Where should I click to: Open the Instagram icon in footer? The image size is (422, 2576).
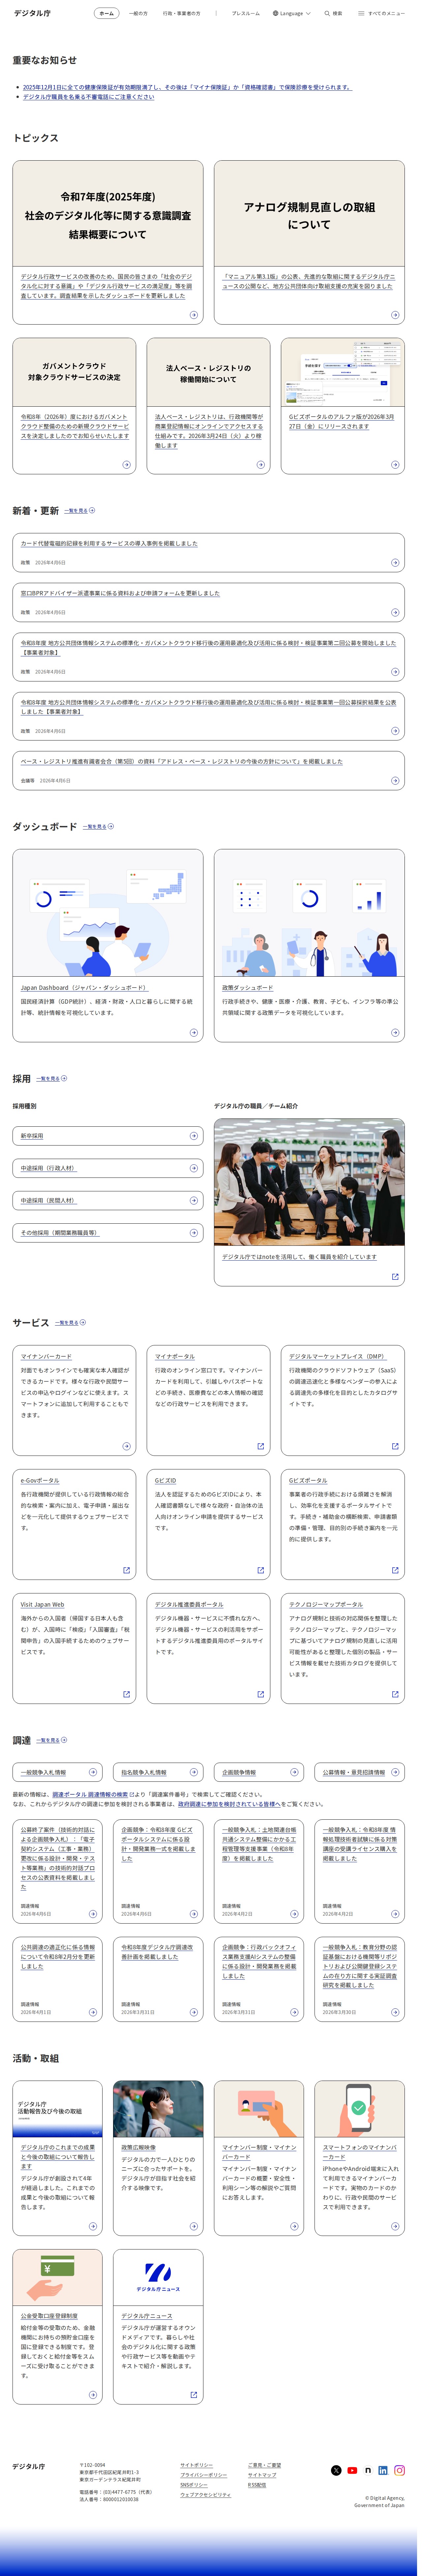[x=399, y=2470]
